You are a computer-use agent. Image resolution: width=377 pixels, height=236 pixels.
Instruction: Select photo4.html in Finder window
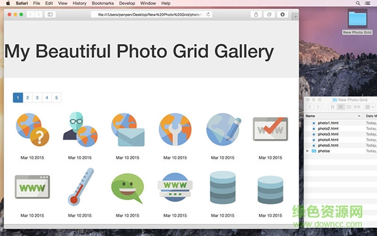[328, 140]
